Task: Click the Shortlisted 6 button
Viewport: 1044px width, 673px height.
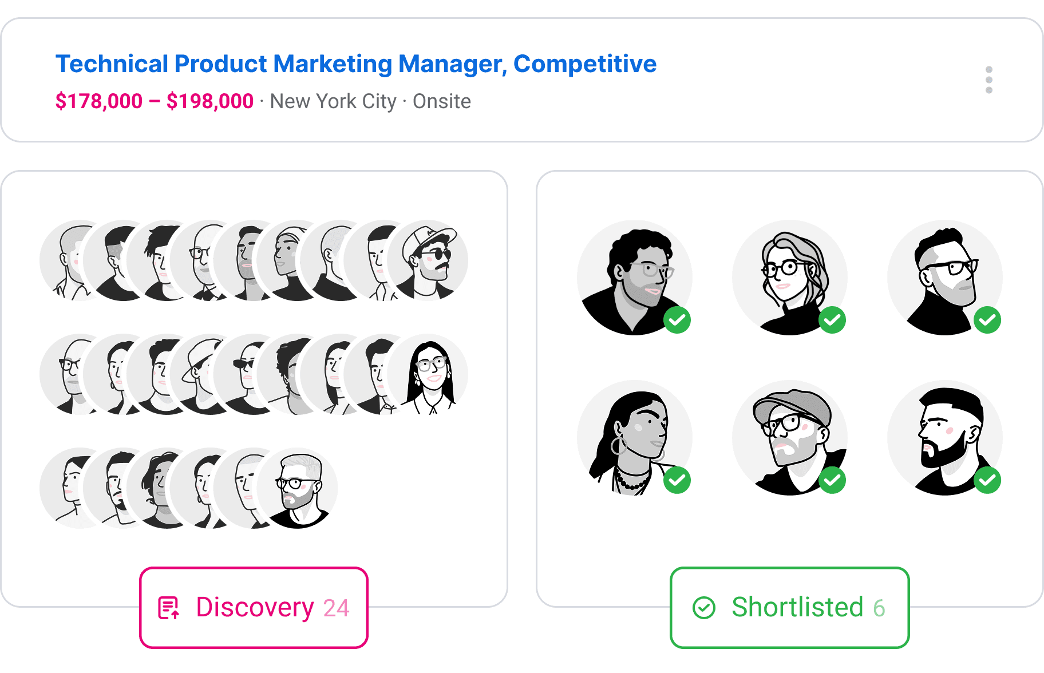Action: click(789, 608)
